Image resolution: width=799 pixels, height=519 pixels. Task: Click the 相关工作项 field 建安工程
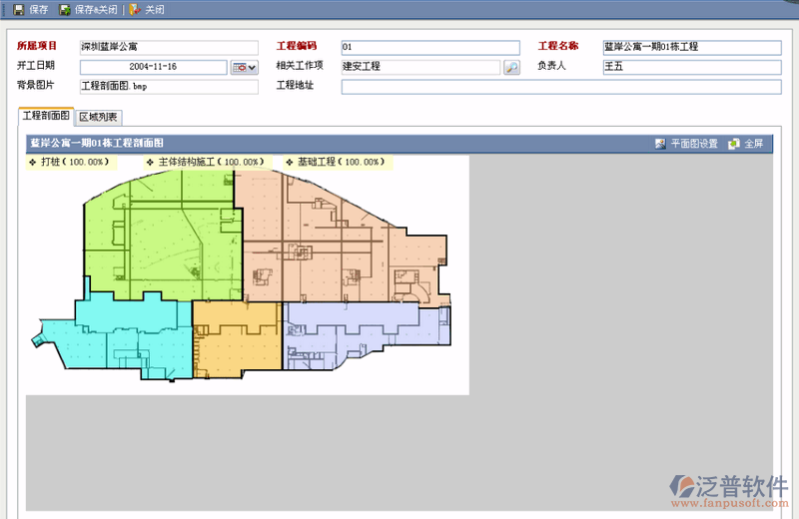click(420, 67)
